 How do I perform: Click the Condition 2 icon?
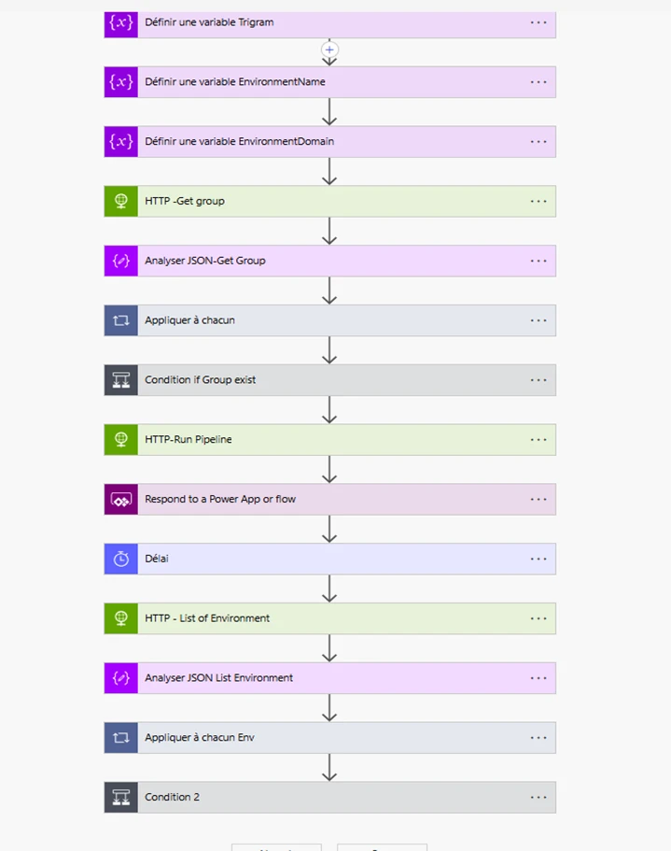coord(121,797)
